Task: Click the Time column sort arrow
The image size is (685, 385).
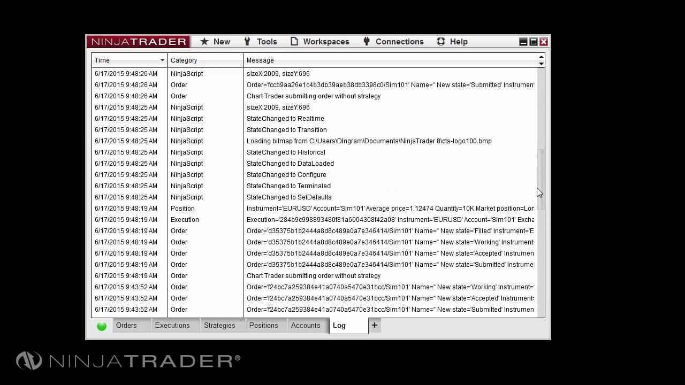Action: (x=162, y=60)
